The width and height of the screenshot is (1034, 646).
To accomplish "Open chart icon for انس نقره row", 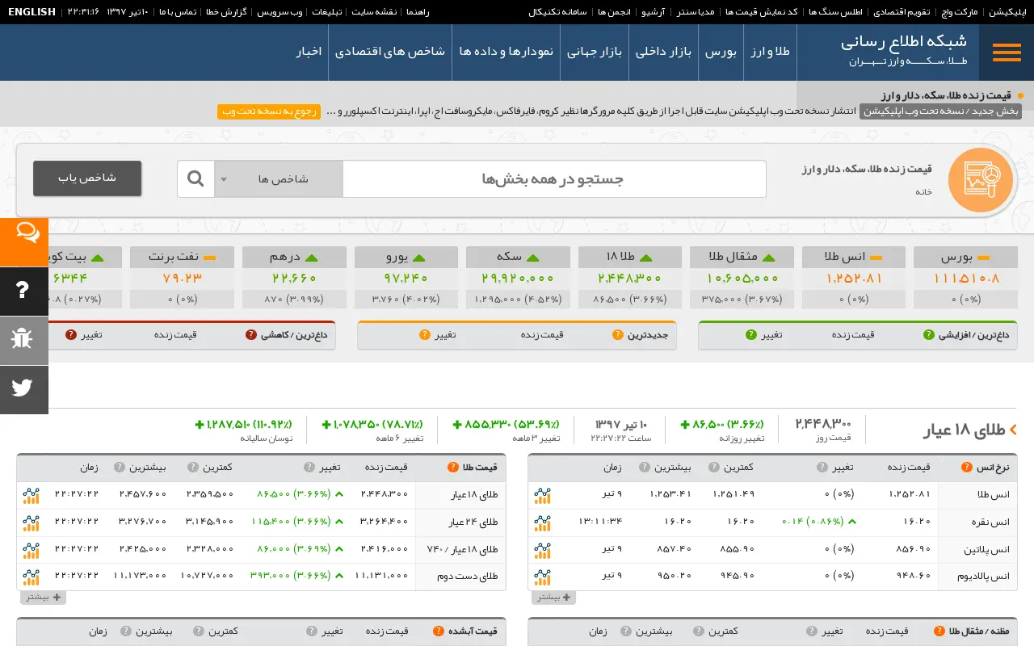I will (542, 522).
